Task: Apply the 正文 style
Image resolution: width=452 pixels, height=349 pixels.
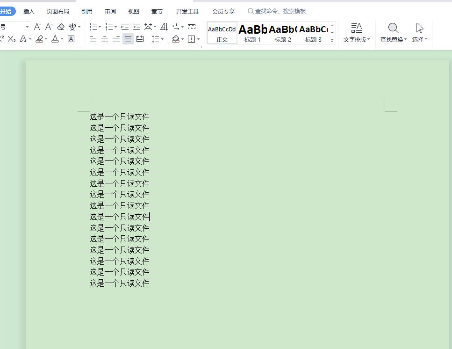Action: (222, 33)
